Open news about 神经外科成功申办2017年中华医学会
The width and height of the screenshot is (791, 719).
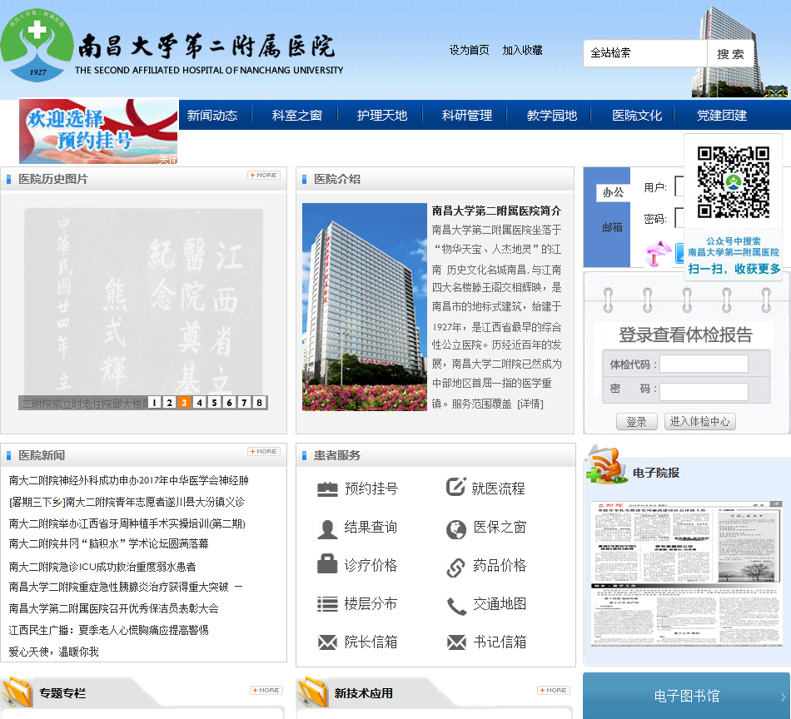(128, 480)
